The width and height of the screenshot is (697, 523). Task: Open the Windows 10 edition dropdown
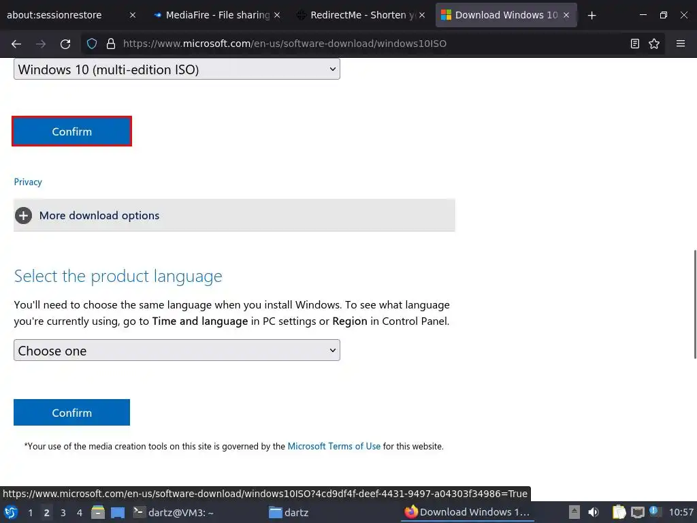tap(177, 69)
